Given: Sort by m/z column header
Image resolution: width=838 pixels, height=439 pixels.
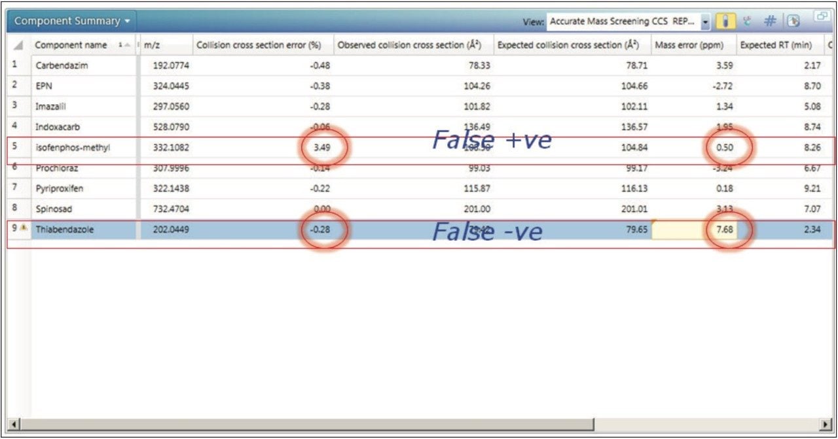Looking at the screenshot, I should [x=152, y=45].
